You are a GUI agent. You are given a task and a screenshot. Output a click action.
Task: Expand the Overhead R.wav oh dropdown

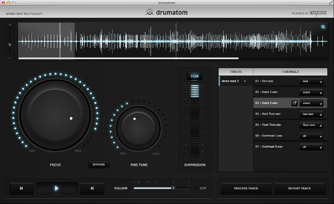coord(311,147)
